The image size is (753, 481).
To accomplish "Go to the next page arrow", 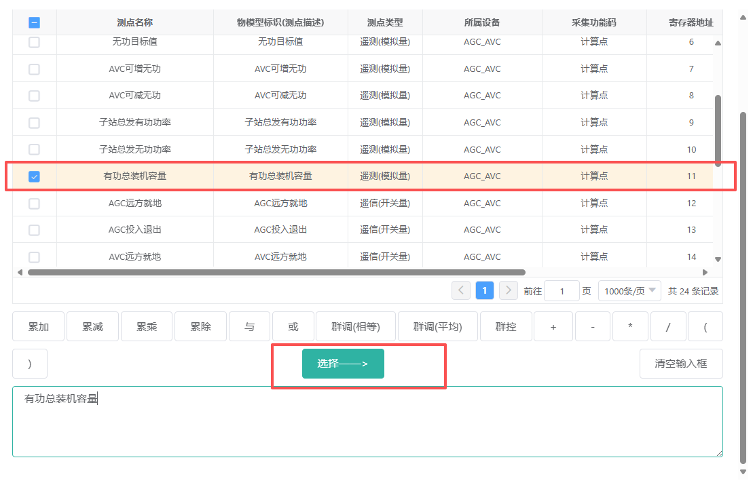I will (x=509, y=291).
